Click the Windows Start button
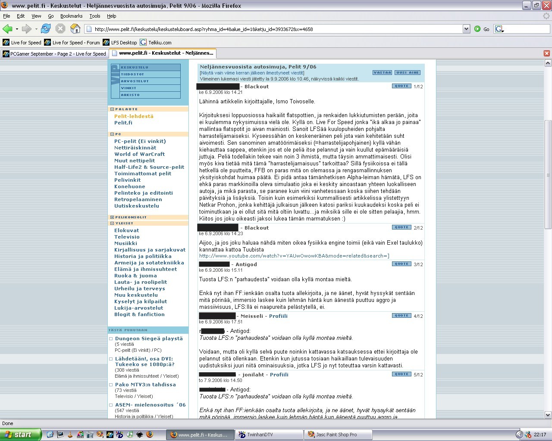This screenshot has width=552, height=441. point(21,435)
